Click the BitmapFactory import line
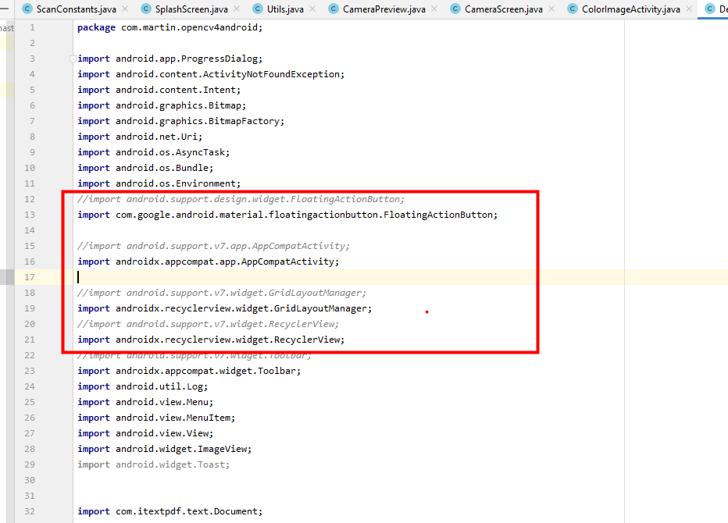The image size is (728, 523). click(x=180, y=121)
